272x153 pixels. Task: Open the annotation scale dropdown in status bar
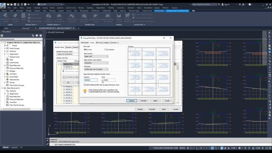pos(234,148)
